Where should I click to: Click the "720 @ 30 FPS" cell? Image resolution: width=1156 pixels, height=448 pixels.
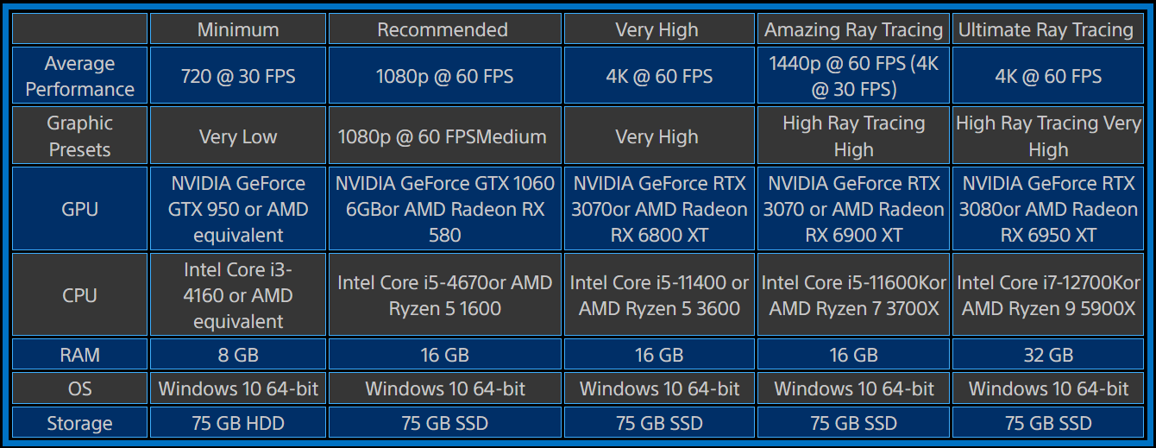click(238, 76)
